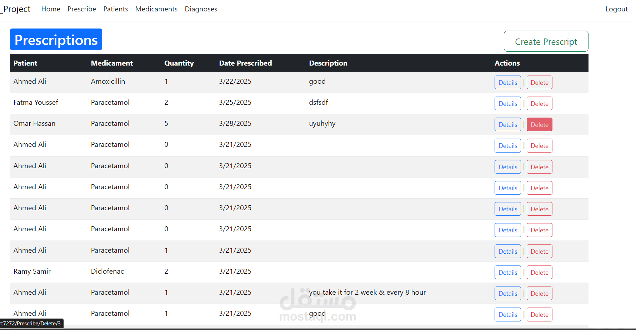Viewport: 636px width, 330px height.
Task: Open Details for Fatma Youssef's prescription
Action: click(507, 103)
